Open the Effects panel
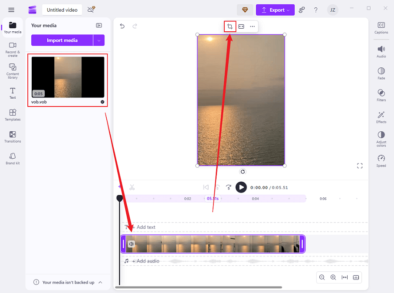The height and width of the screenshot is (293, 394). pyautogui.click(x=381, y=117)
